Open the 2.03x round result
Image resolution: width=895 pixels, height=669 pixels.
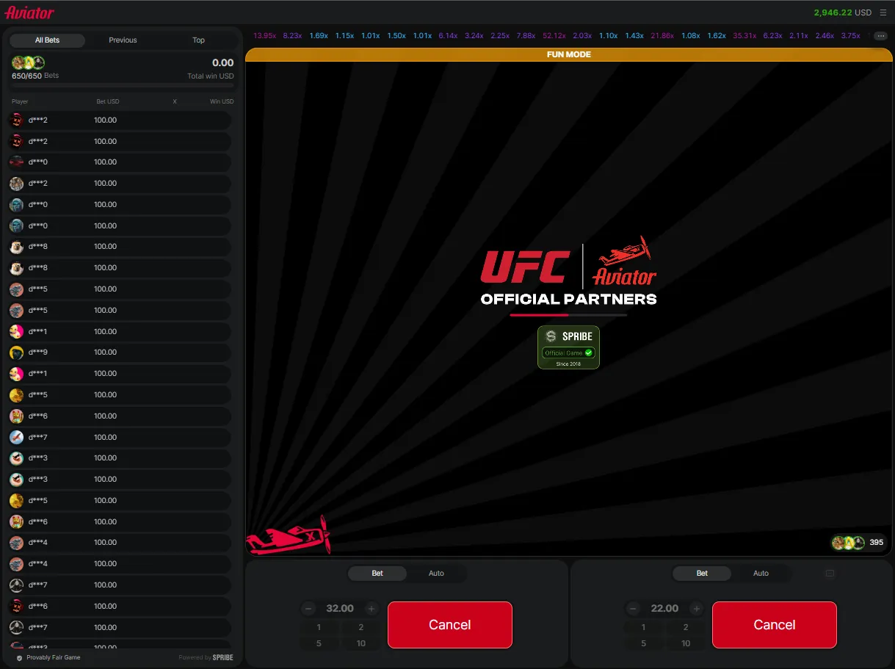pyautogui.click(x=582, y=36)
